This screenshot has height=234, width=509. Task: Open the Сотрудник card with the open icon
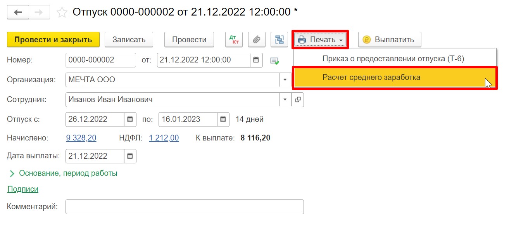[x=298, y=99]
